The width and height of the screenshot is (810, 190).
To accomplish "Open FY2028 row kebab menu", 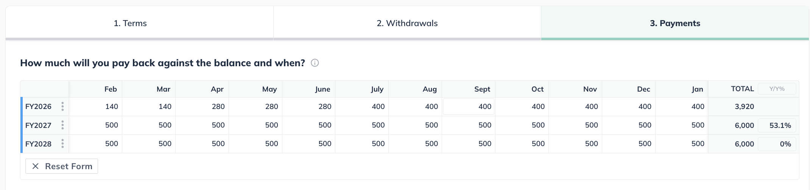I will [x=62, y=144].
